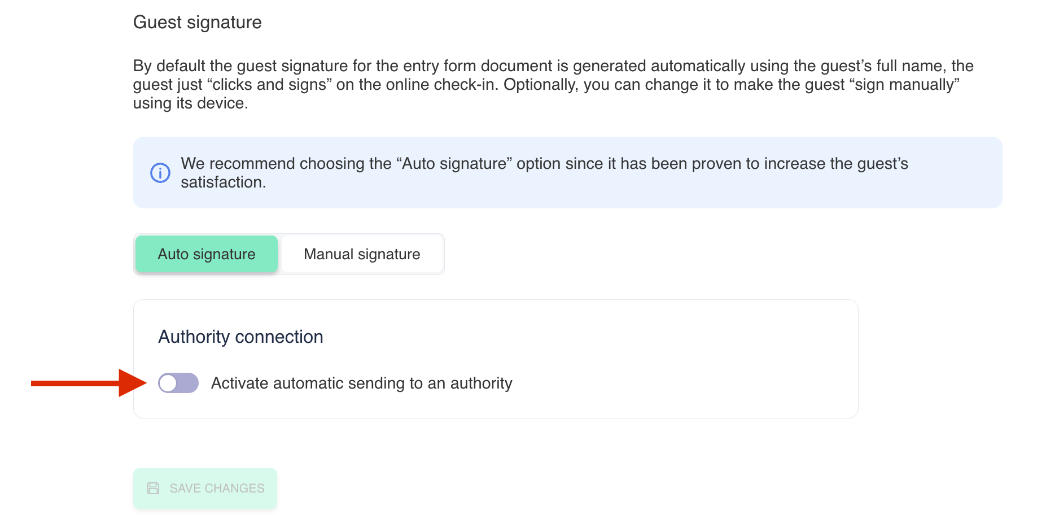The width and height of the screenshot is (1059, 532).
Task: Click the word 'satisfaction.' in the banner
Action: [x=223, y=182]
